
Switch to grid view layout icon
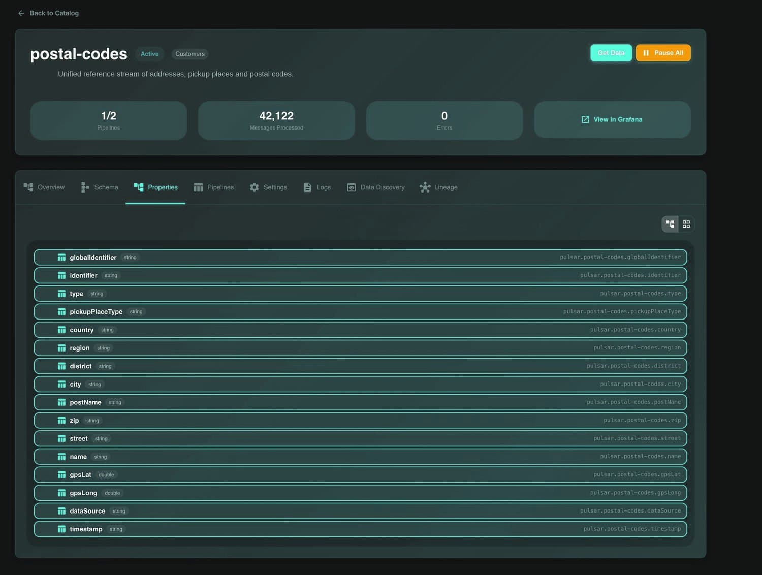pyautogui.click(x=686, y=224)
